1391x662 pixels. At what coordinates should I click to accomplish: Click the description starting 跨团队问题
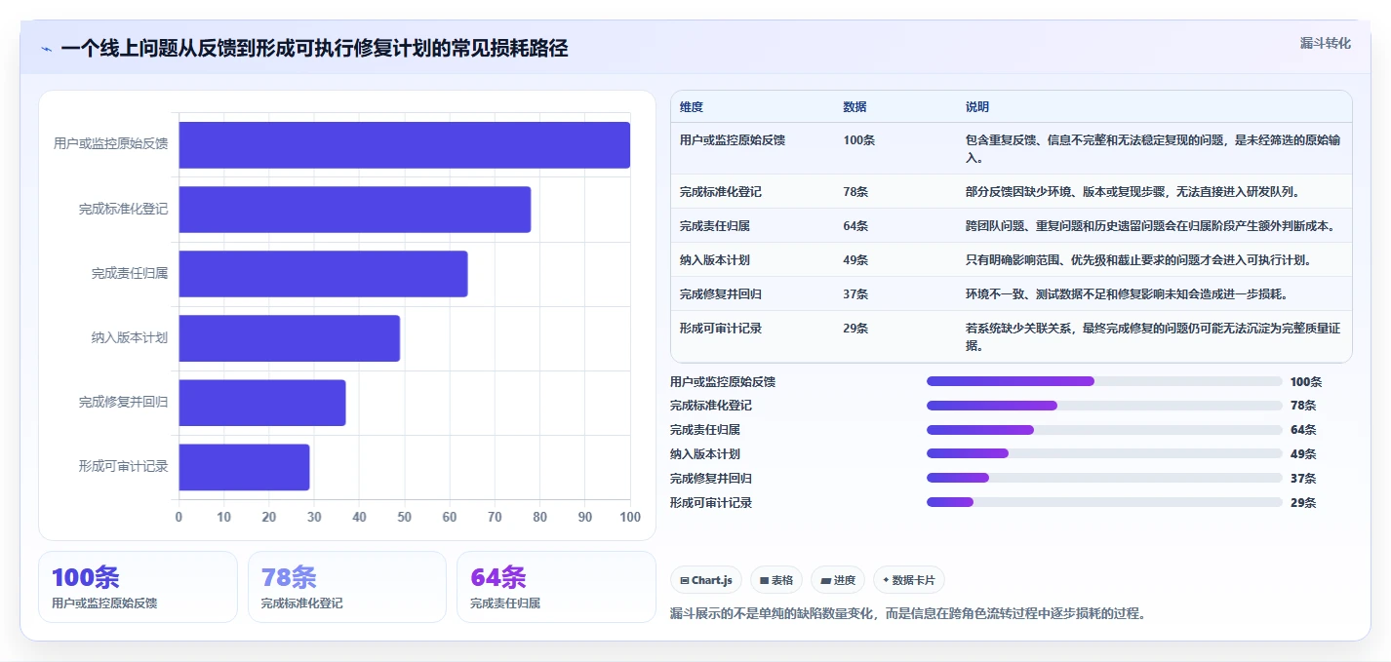pyautogui.click(x=1150, y=226)
